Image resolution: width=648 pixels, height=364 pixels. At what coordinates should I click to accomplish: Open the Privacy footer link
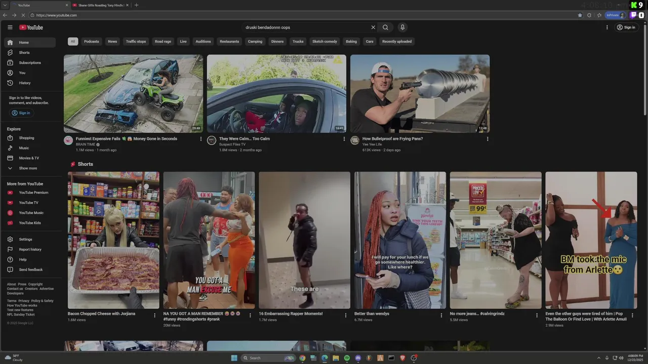pos(24,301)
